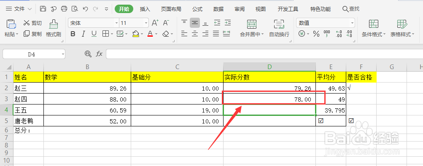
Task: Align text right horizontally
Action: (x=205, y=34)
